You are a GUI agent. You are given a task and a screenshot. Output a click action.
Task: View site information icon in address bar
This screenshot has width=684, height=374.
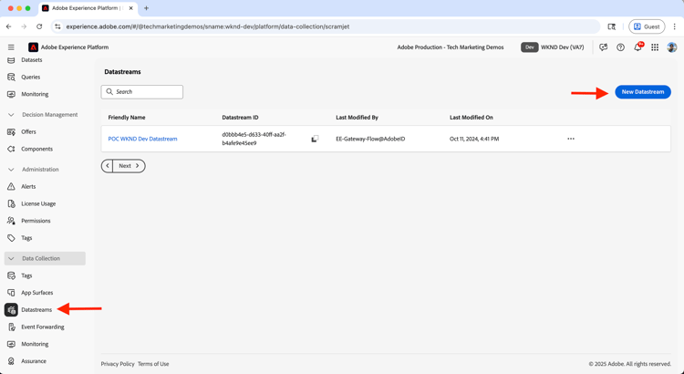coord(57,26)
